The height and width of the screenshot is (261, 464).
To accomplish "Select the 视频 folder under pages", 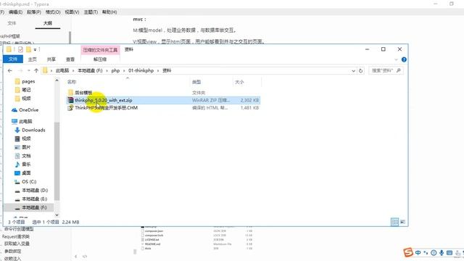I will 26,99.
